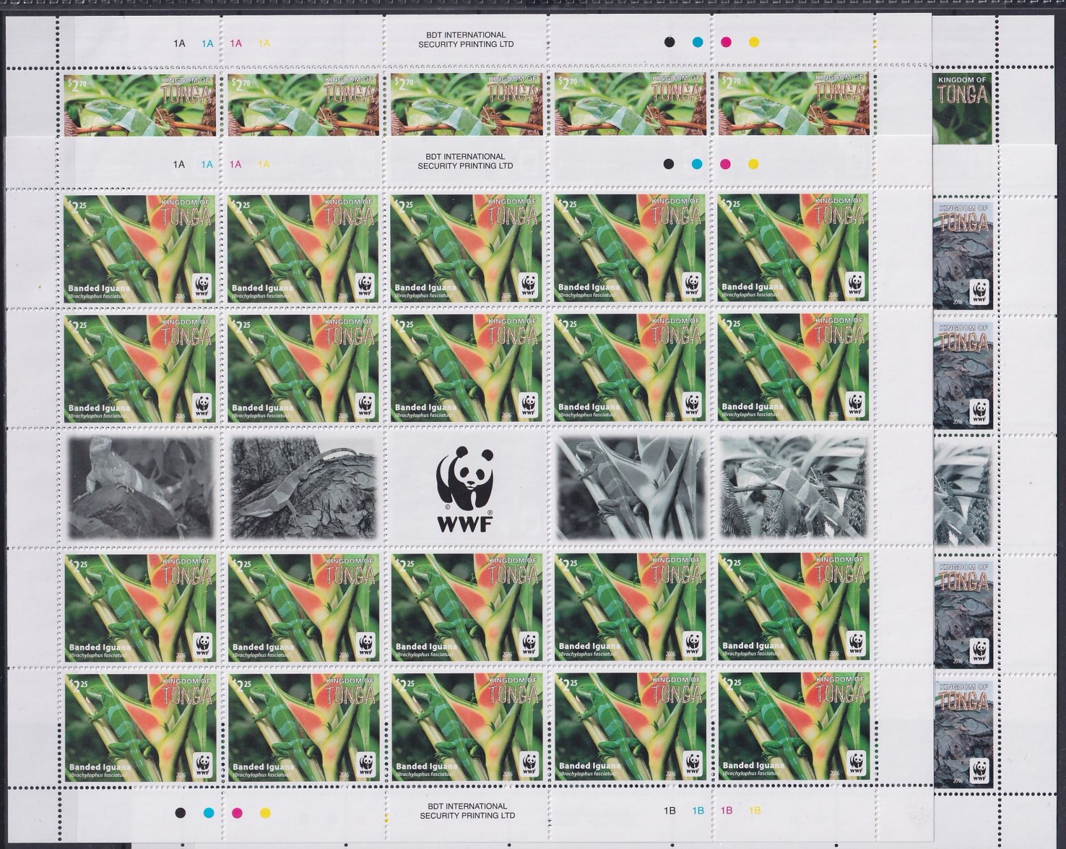Select the middle $2.25 stamp just below the WWF label
The height and width of the screenshot is (849, 1066).
click(467, 607)
